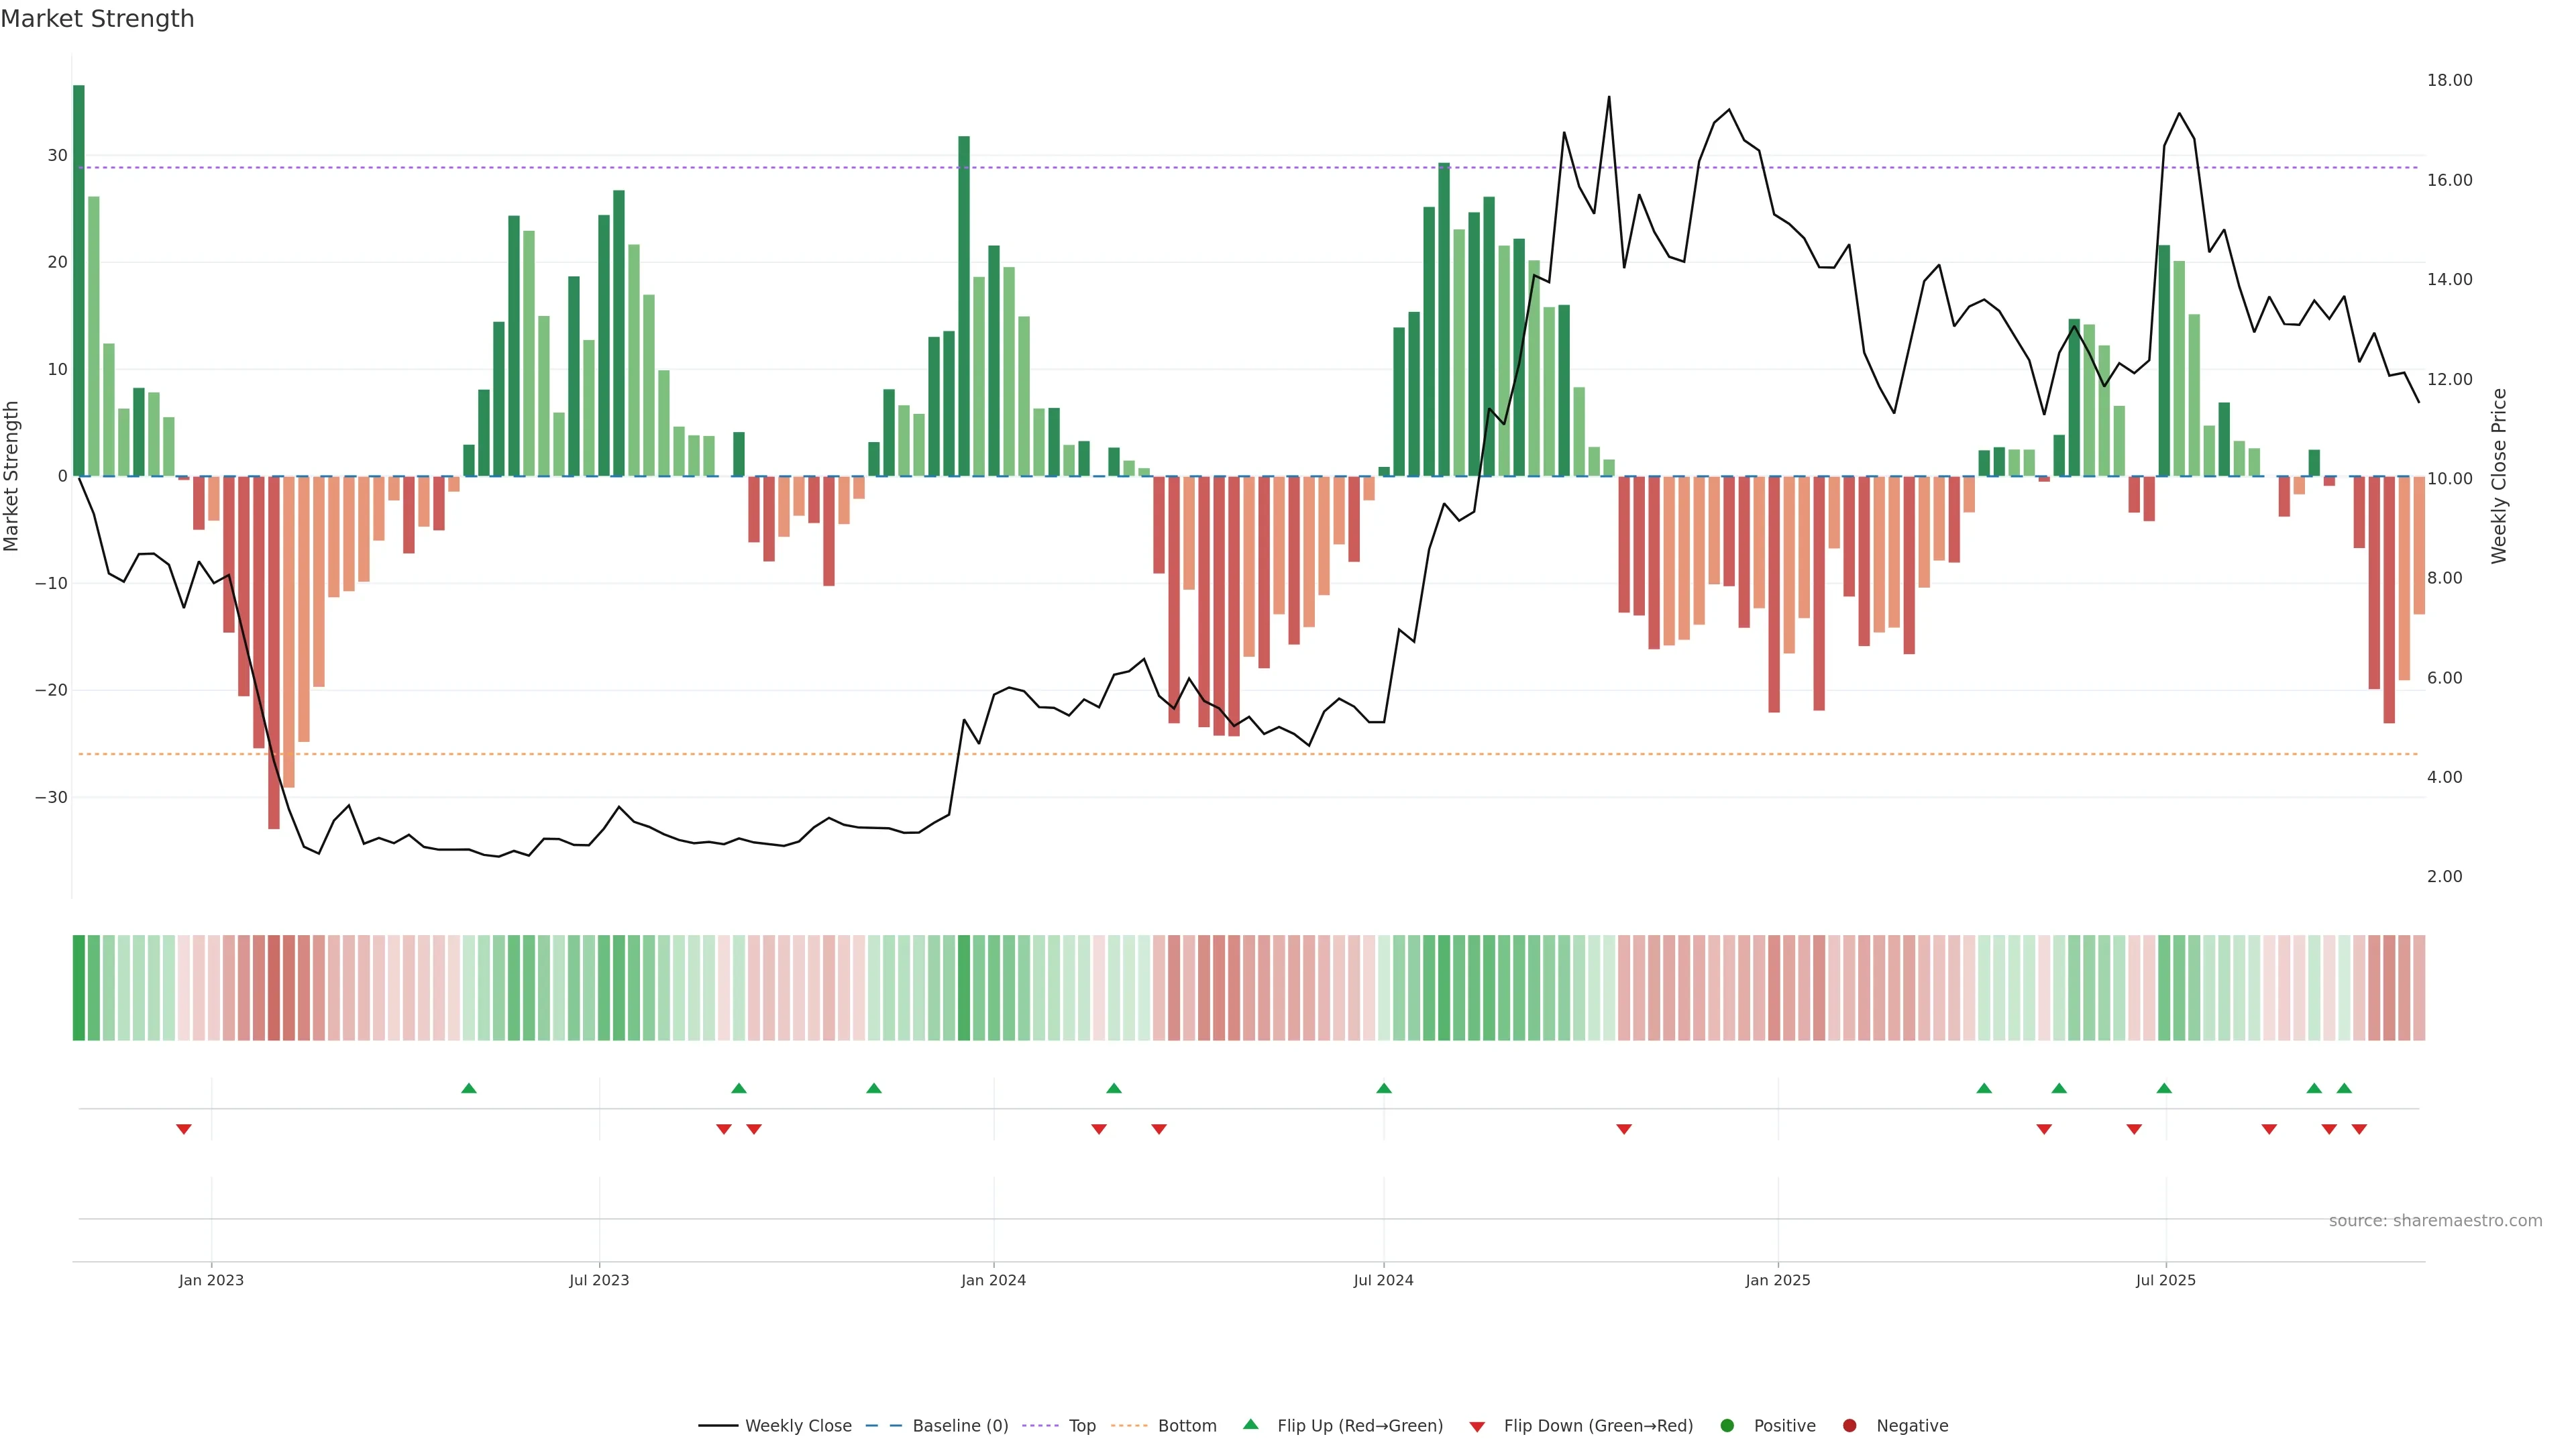Click the Flip Up green triangle legend icon
The image size is (2576, 1449).
(1250, 1424)
